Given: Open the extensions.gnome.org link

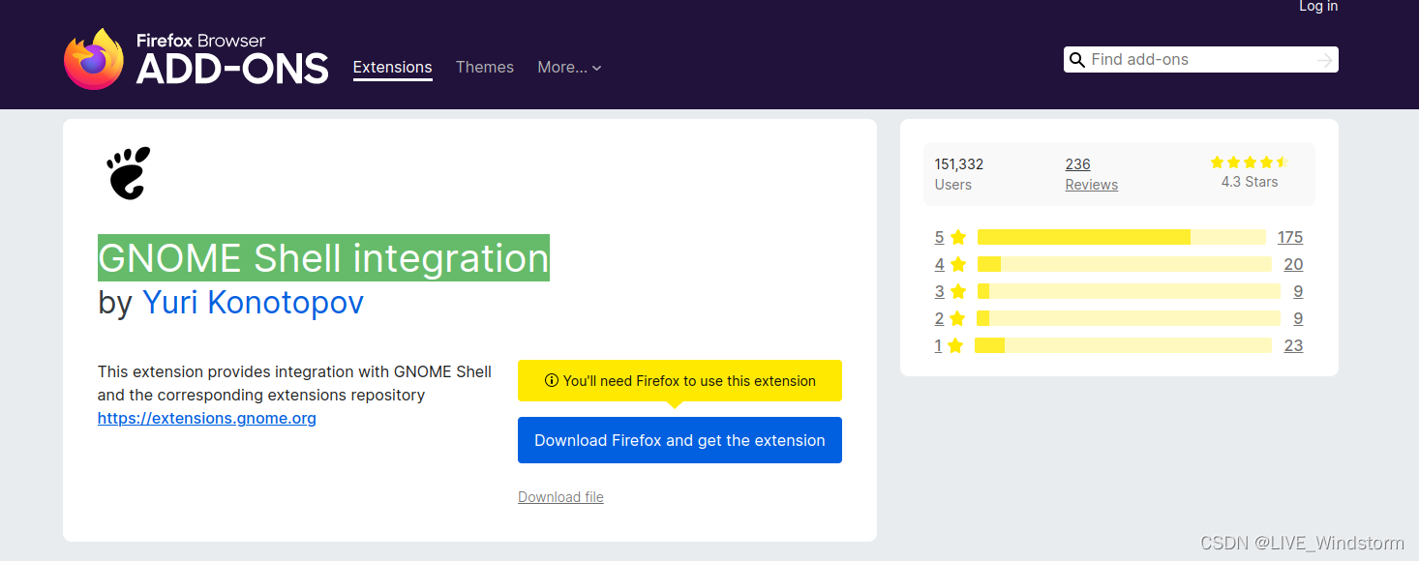Looking at the screenshot, I should (207, 418).
